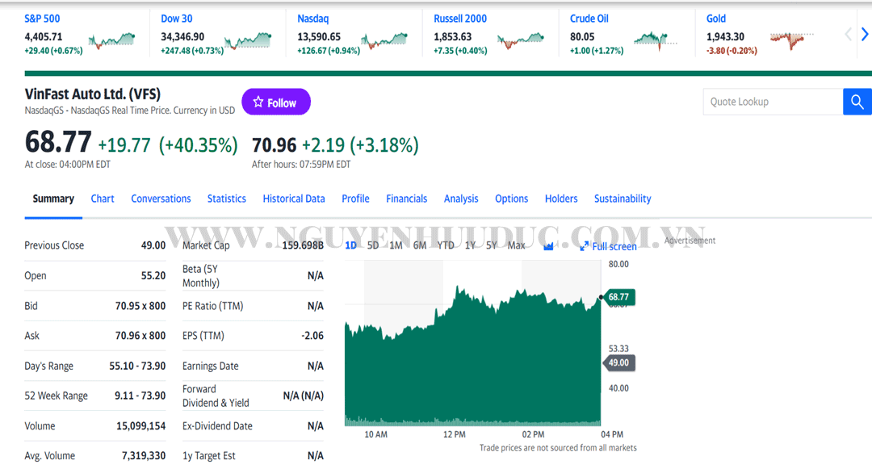Open the S&P 500 mini sparkline chart
Image resolution: width=872 pixels, height=469 pixels.
point(111,40)
